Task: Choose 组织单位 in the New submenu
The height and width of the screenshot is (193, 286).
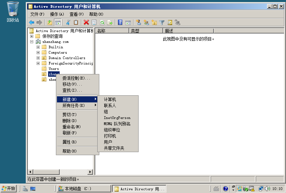Action: 112,130
